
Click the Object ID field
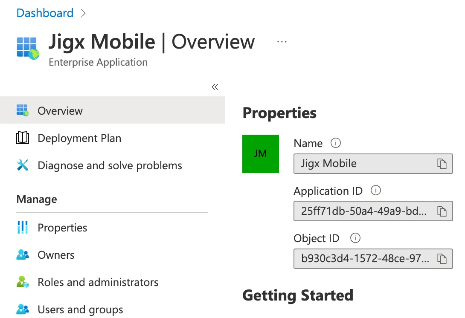tap(373, 259)
